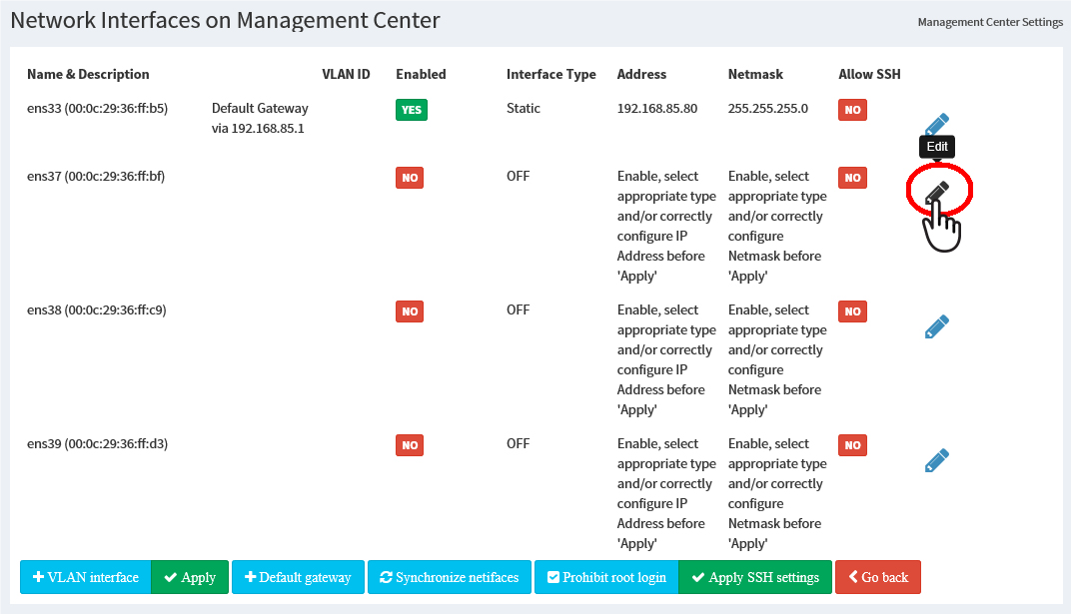This screenshot has width=1071, height=614.
Task: Click Synchronize netifaces button
Action: [450, 577]
